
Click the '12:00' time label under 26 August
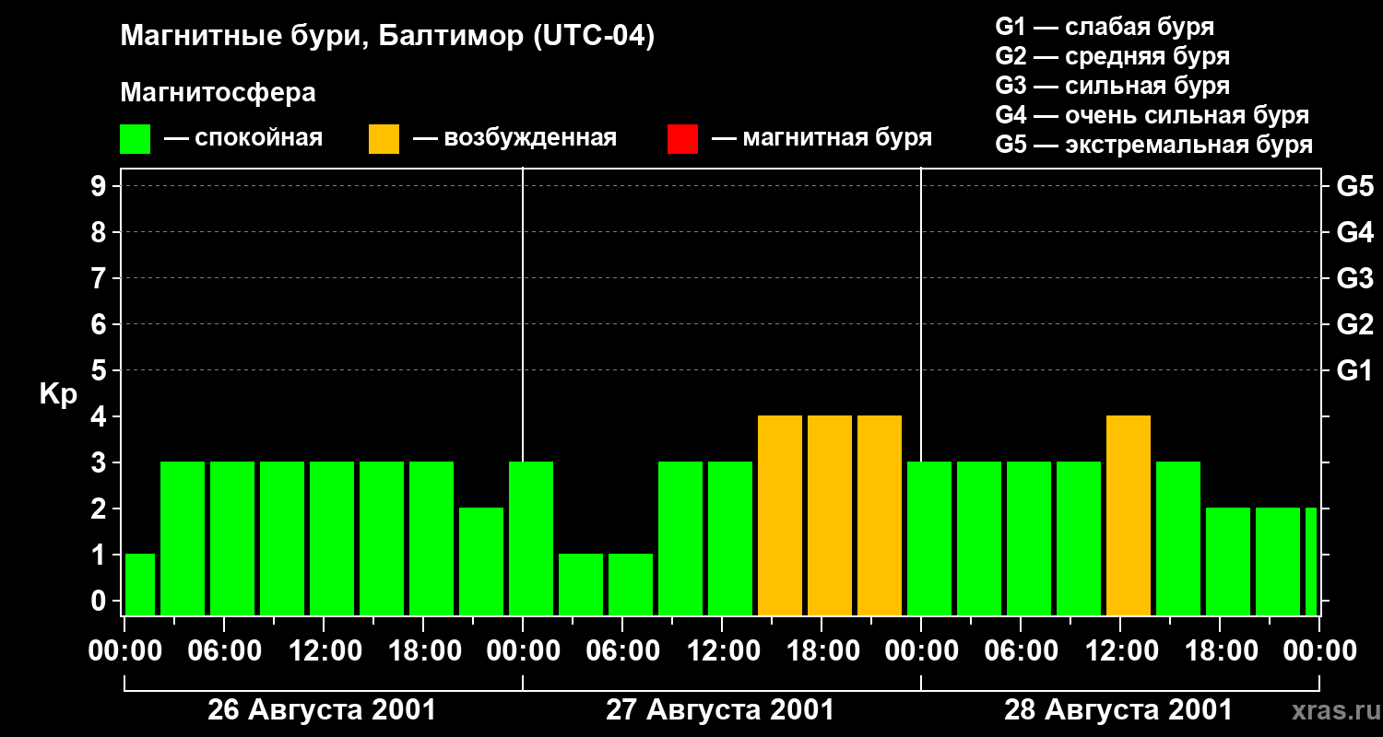(325, 651)
